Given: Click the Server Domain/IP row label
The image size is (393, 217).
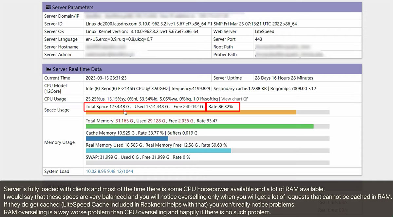Looking at the screenshot, I should [62, 16].
